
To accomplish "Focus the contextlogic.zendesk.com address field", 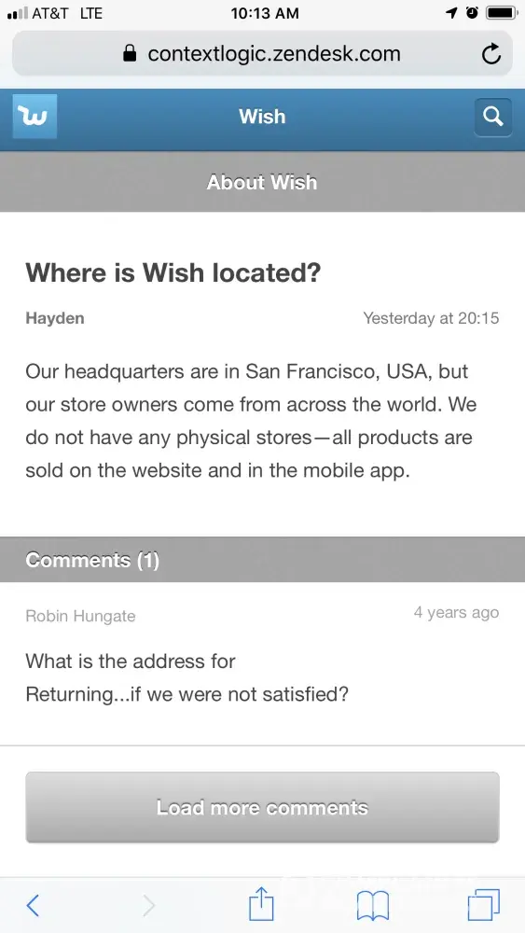I will coord(262,53).
